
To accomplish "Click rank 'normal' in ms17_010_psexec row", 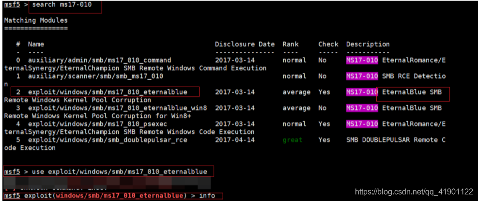I will tap(294, 124).
